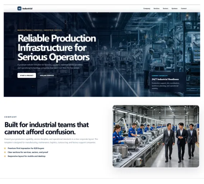The image size is (204, 184).
Task: Go to the Sectors nav item
Action: coord(166,9)
